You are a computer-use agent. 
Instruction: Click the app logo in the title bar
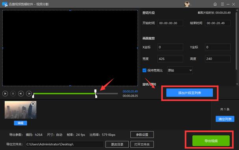(x=5, y=4)
